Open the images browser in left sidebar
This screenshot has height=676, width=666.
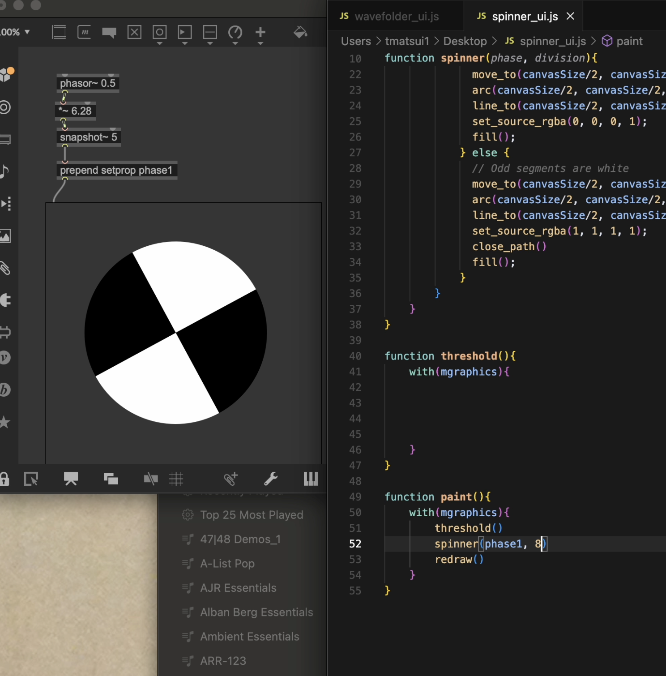[x=5, y=236]
